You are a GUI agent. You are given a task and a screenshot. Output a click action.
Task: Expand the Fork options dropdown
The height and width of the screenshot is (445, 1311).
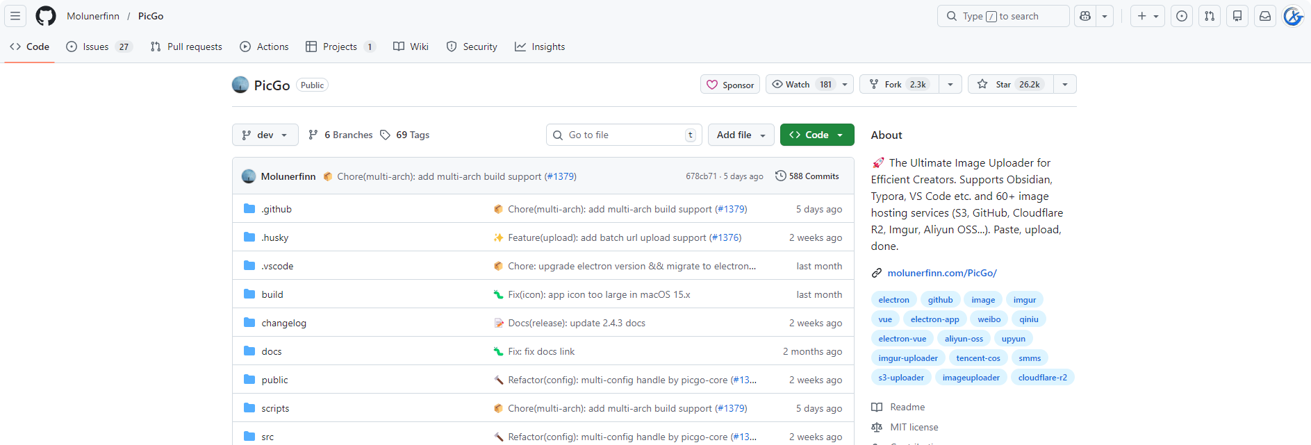tap(950, 85)
